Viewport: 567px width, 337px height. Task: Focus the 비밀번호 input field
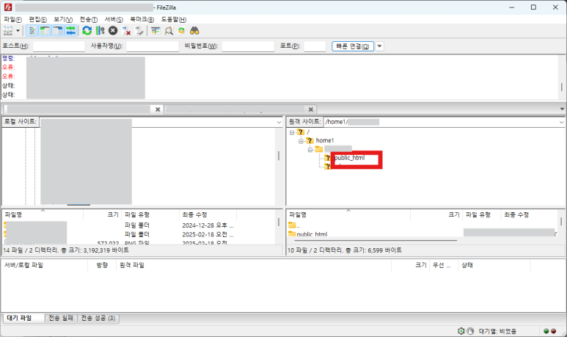248,46
